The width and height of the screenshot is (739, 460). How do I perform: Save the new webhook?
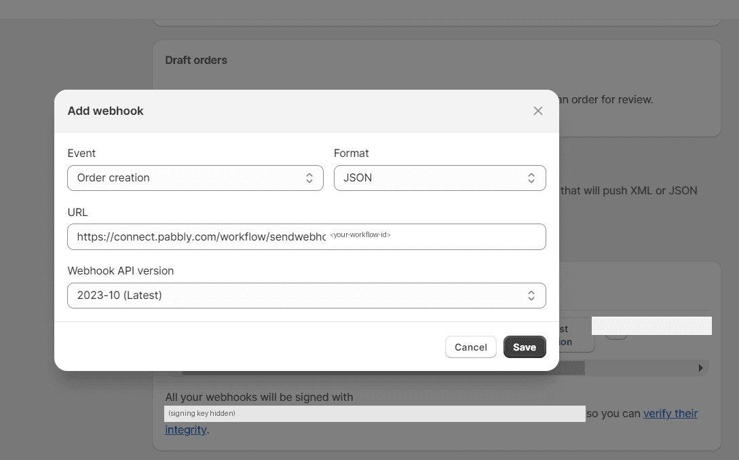pos(525,347)
